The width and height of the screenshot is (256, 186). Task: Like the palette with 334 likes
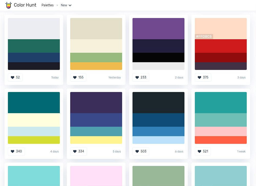[79, 151]
